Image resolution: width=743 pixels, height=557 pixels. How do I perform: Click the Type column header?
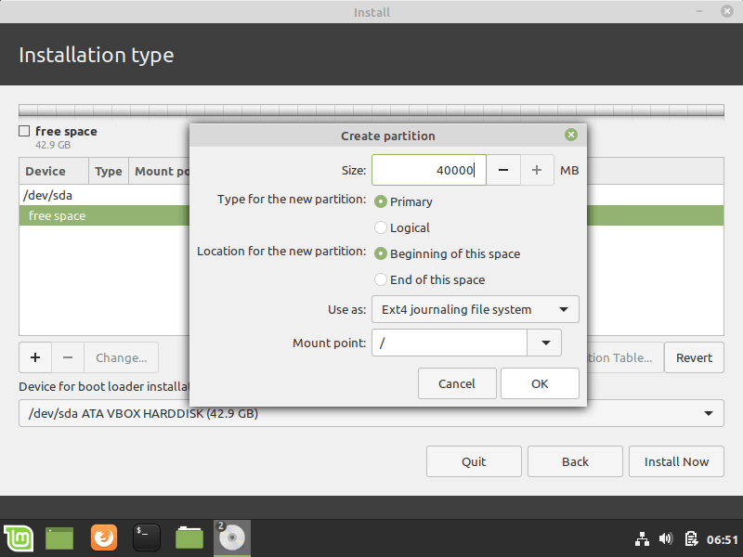pos(109,171)
